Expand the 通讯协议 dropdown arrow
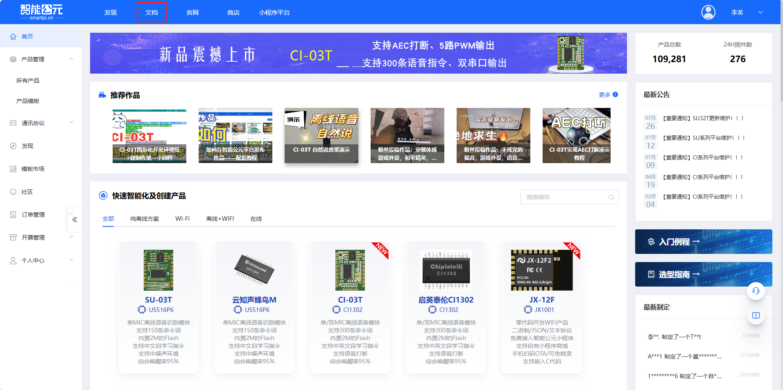 pyautogui.click(x=71, y=122)
